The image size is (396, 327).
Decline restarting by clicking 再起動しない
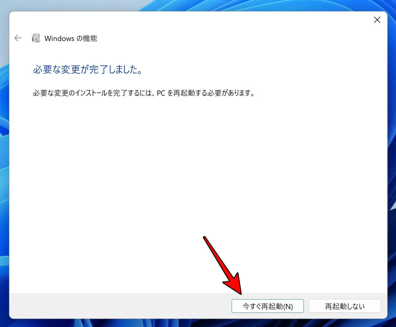[344, 306]
